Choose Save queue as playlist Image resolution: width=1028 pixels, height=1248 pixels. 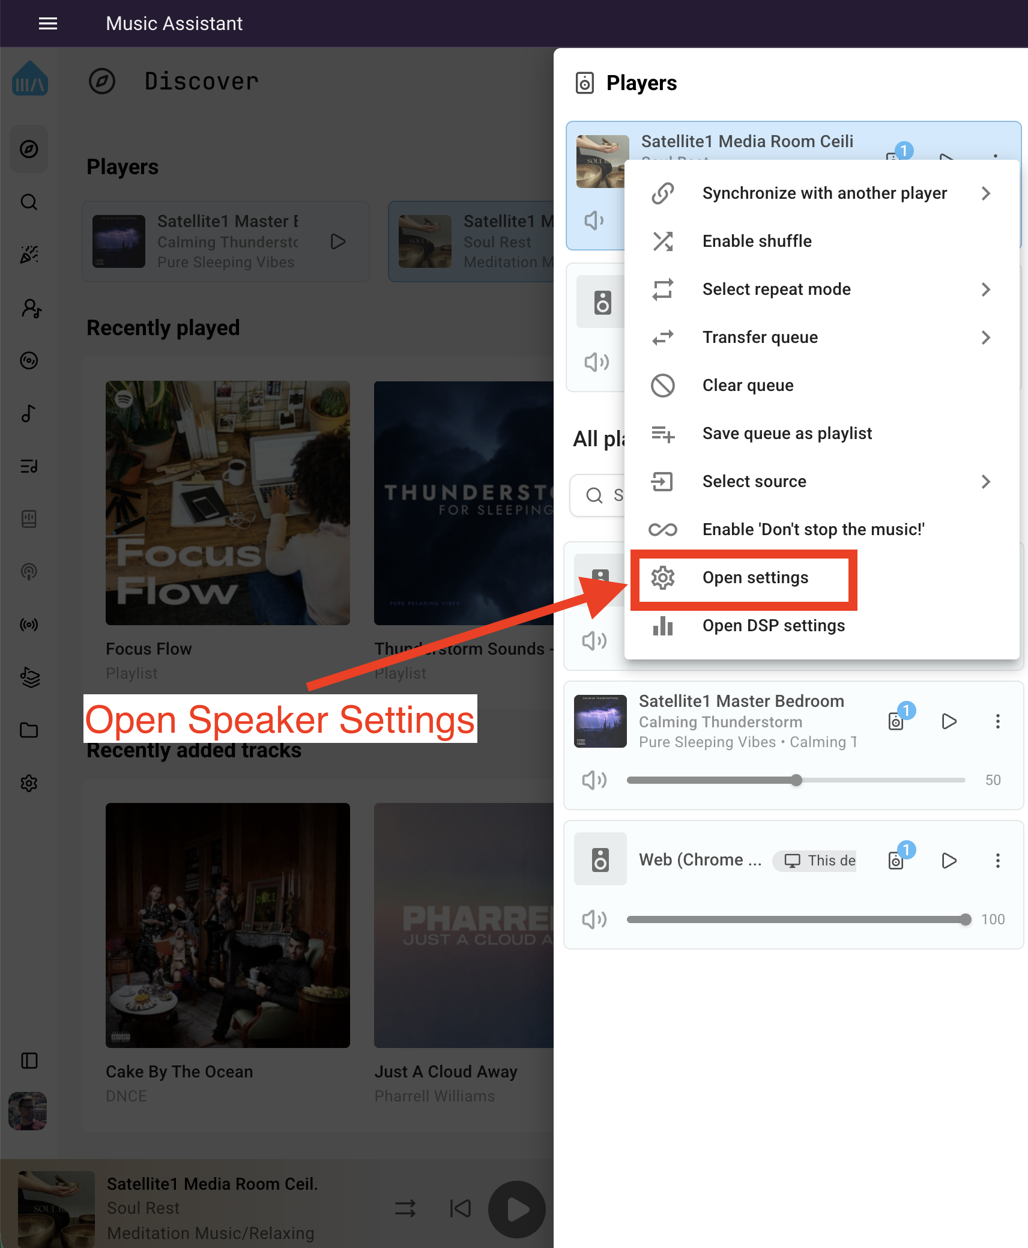(821, 434)
